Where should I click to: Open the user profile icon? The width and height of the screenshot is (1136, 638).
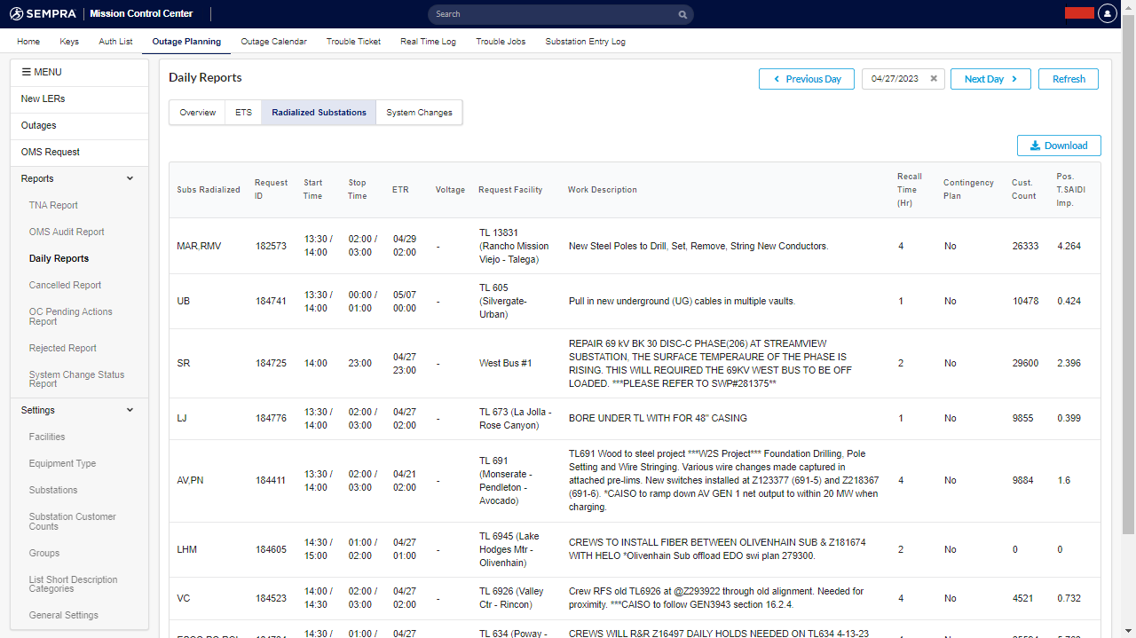[x=1107, y=13]
